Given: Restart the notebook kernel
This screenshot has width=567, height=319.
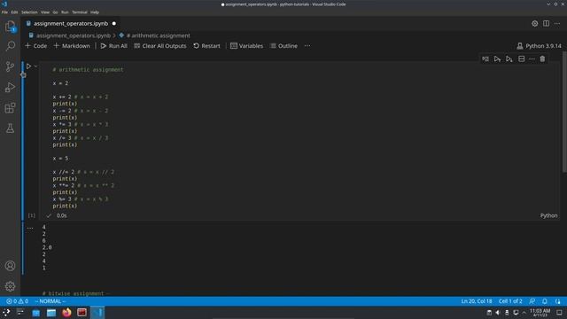Looking at the screenshot, I should (206, 46).
